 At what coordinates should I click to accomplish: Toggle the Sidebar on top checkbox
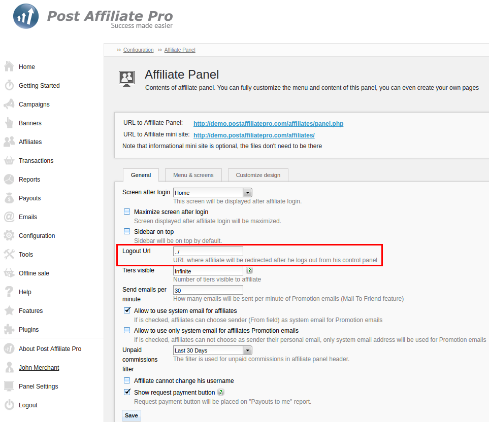127,231
